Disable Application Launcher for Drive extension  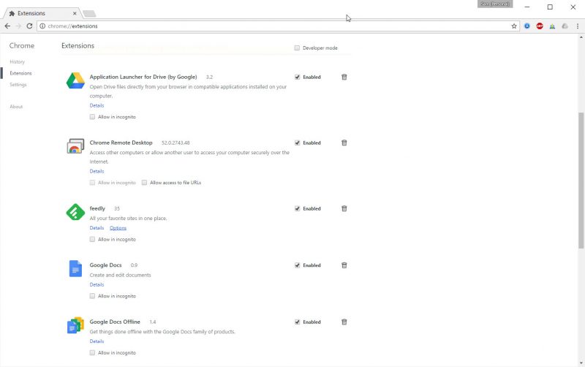[298, 77]
